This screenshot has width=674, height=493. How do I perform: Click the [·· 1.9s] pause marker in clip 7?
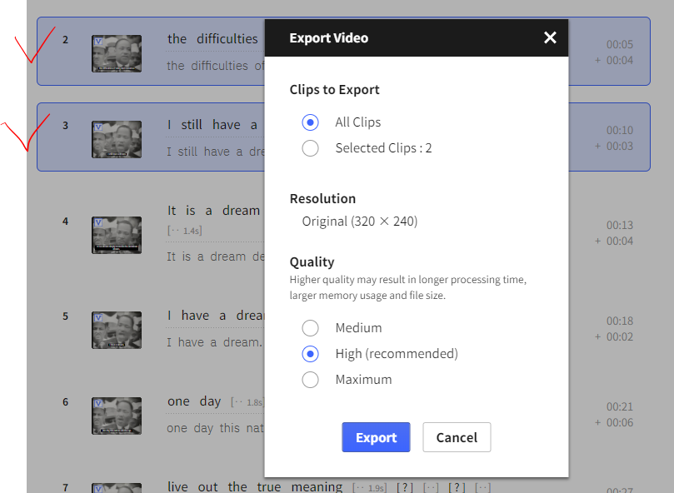coord(370,488)
